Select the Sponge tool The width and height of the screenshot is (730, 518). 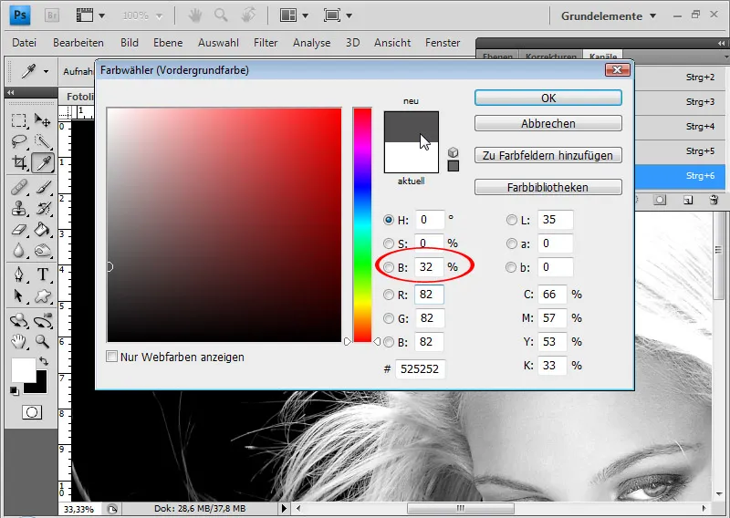[43, 251]
